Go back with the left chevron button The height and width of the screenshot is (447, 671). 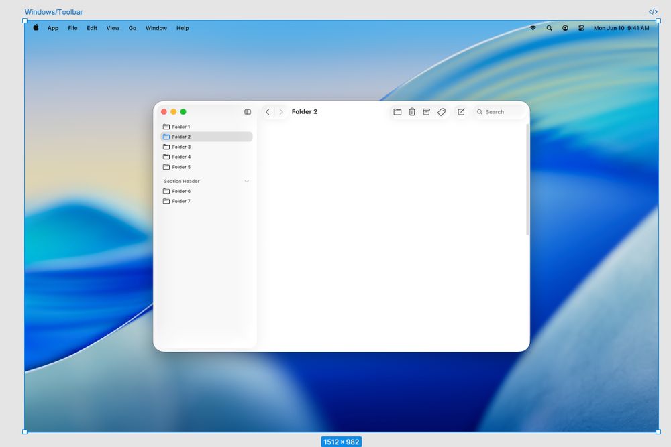(268, 112)
